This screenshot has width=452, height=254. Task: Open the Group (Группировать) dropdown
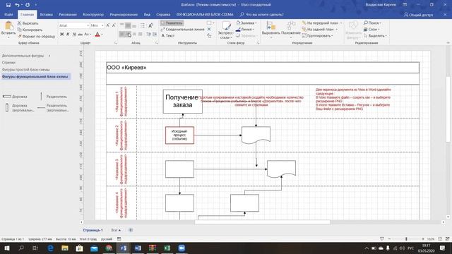tap(317, 36)
